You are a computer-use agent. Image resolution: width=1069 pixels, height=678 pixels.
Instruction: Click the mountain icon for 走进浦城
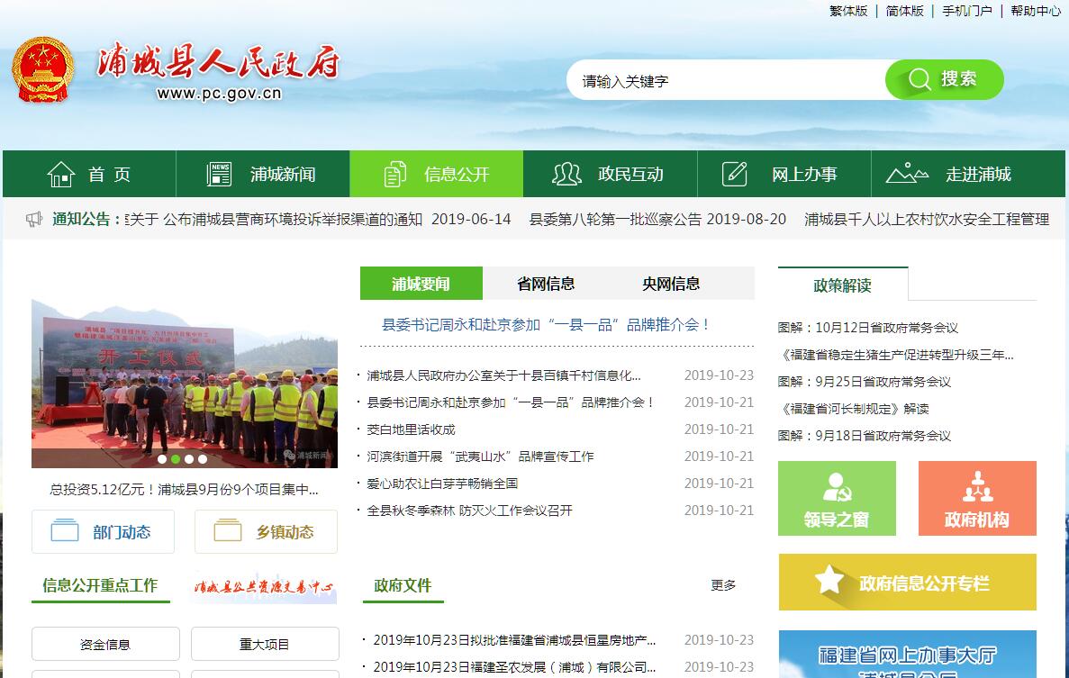(907, 174)
